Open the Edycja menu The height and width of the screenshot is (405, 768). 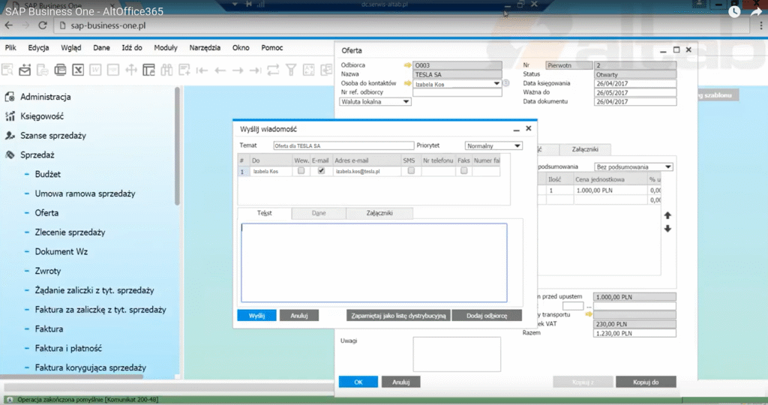click(x=39, y=47)
